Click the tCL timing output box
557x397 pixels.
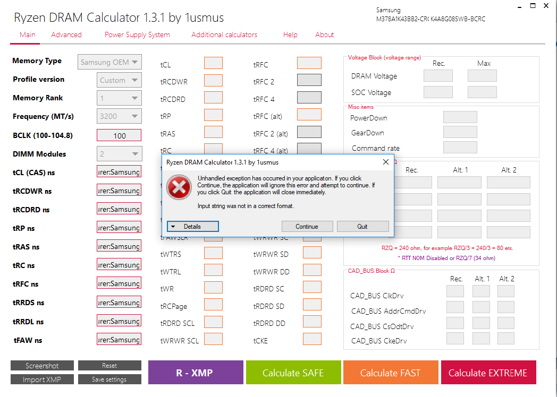(x=213, y=63)
